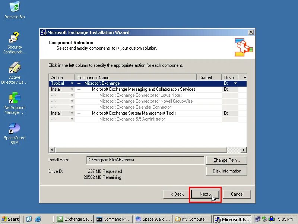Switch to SpaceGuard taskbar window
This screenshot has width=298, height=224.
coord(153,219)
